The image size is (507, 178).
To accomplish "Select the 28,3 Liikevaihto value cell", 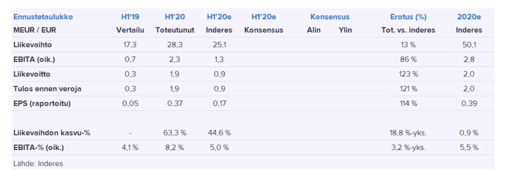I will 175,45.
